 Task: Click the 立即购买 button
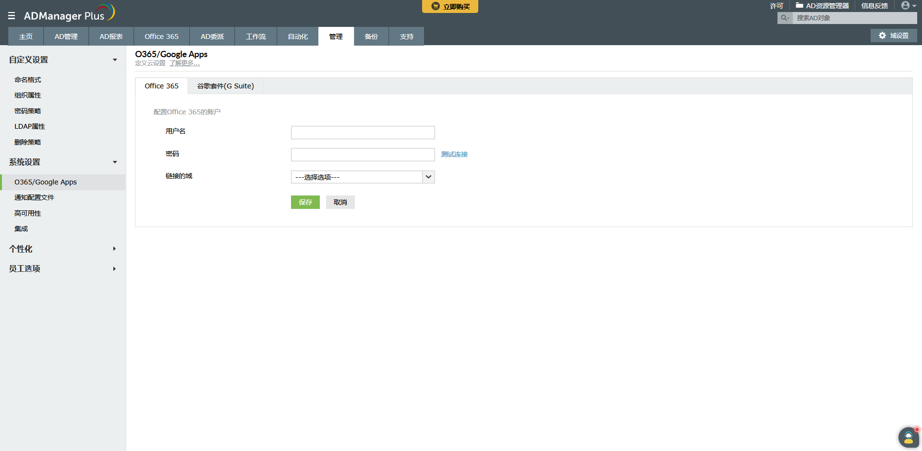pyautogui.click(x=450, y=6)
